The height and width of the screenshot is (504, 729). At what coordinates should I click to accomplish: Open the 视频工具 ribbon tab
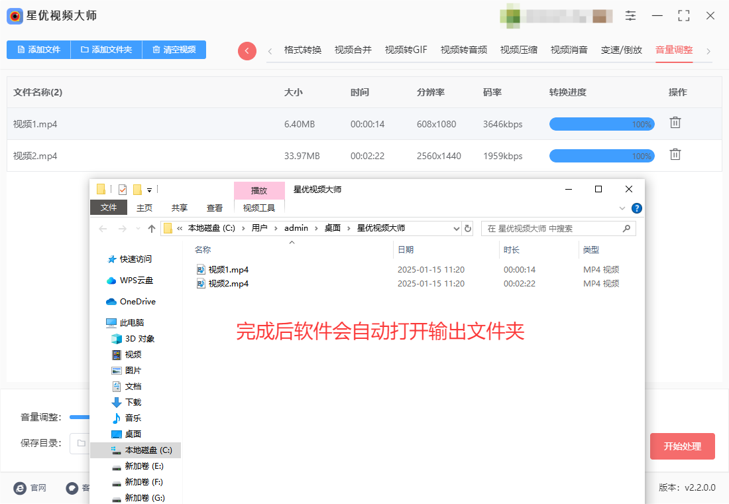259,208
